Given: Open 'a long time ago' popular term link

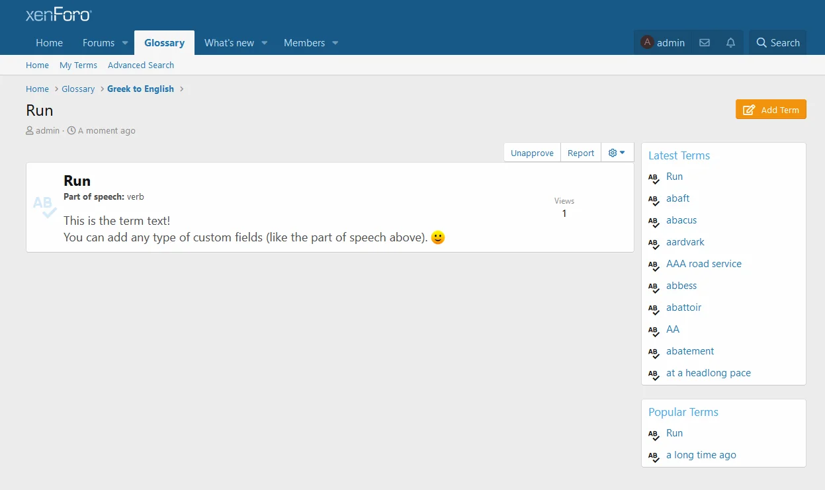Looking at the screenshot, I should 701,455.
